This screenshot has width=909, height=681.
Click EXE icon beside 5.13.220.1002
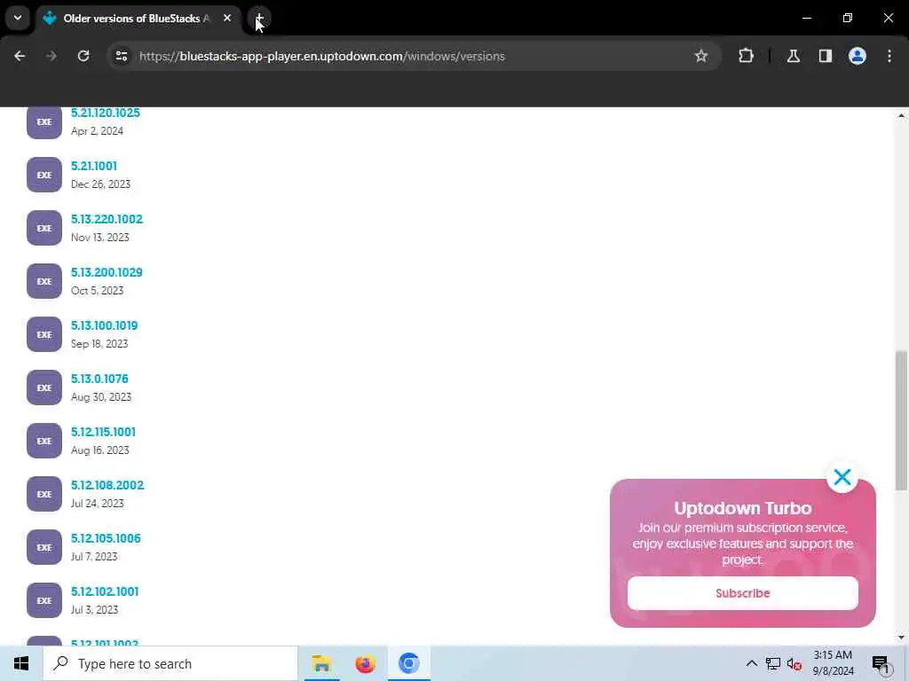(44, 228)
